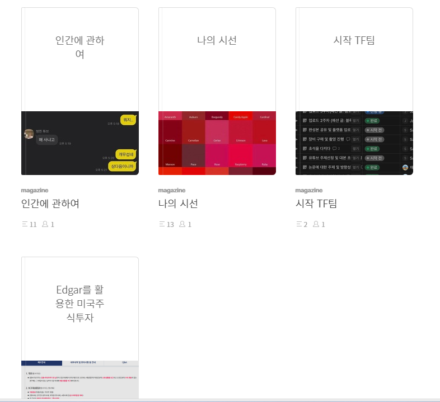Click the 인간에 관하여 title link below cover

(x=50, y=204)
